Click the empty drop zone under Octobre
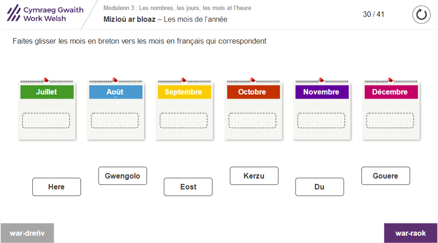 252,121
